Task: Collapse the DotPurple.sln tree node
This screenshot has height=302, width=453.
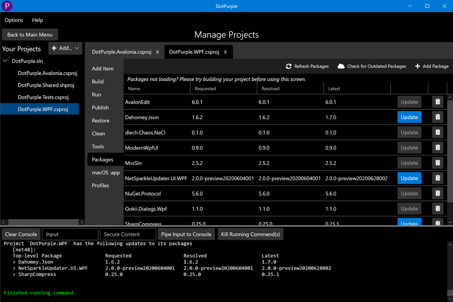Action: tap(6, 61)
